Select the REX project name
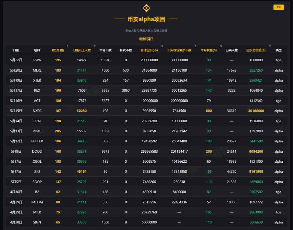 [37, 91]
